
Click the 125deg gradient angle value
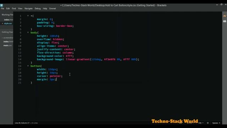(96, 59)
